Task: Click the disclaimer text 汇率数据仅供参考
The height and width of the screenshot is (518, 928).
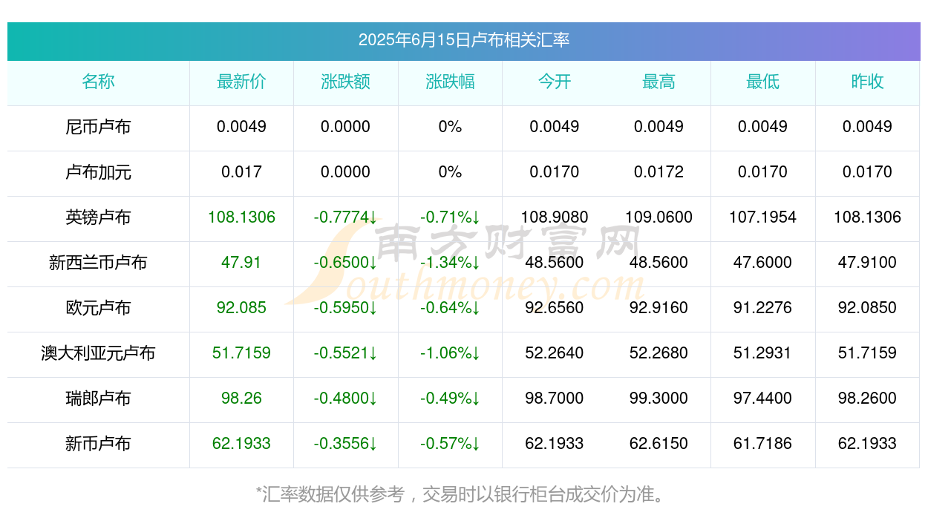Action: [335, 494]
